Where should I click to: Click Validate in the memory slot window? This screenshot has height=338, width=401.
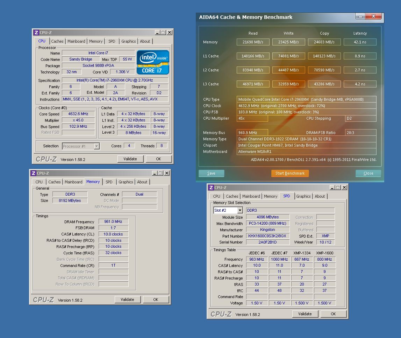305,314
